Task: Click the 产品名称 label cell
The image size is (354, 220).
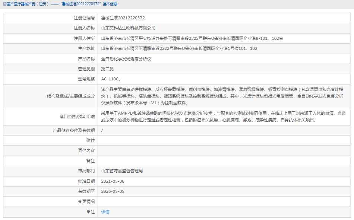Action: pyautogui.click(x=51, y=59)
